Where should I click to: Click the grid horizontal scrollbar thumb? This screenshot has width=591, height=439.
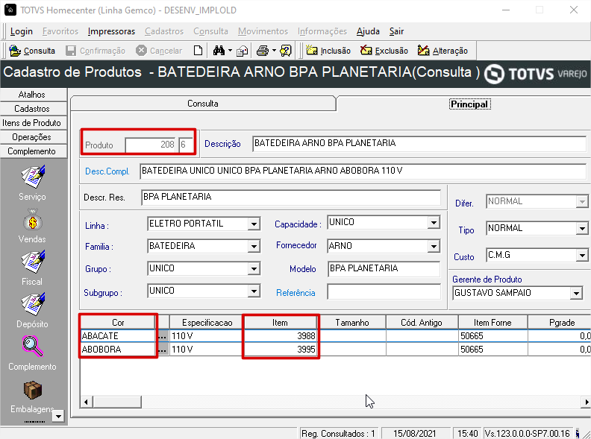[116, 402]
